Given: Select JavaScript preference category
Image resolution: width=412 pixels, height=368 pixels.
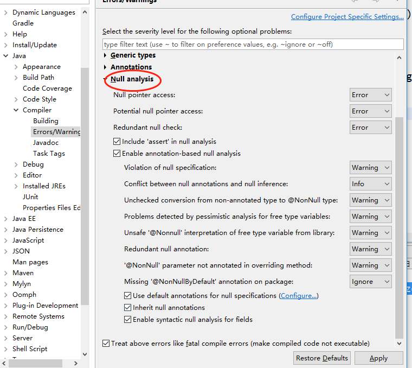Looking at the screenshot, I should (28, 240).
